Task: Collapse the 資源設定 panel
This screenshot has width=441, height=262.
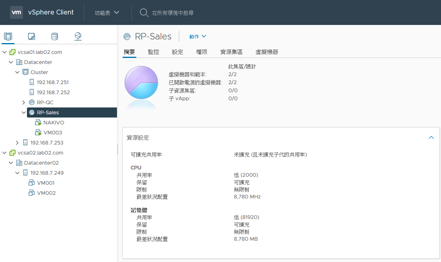Action: 431,138
